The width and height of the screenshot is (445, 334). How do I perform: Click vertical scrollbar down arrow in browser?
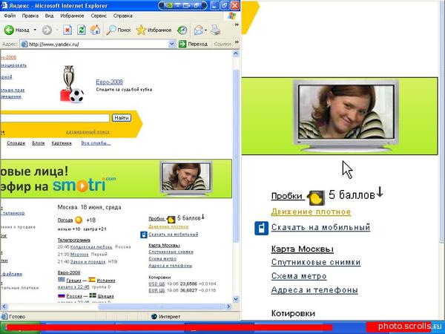tap(236, 299)
